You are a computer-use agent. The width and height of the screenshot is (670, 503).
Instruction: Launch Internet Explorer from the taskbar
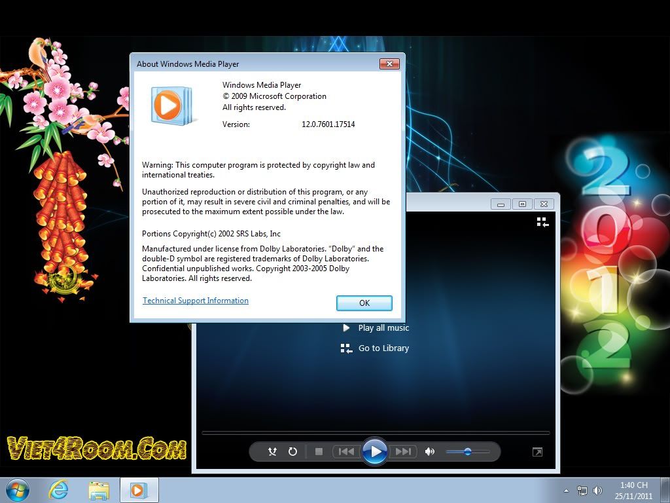click(58, 490)
